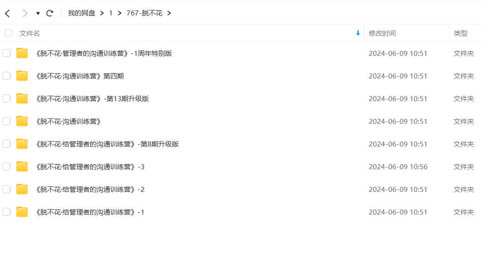Click modified time of 1周年特别版 row
The image size is (483, 269).
(398, 54)
